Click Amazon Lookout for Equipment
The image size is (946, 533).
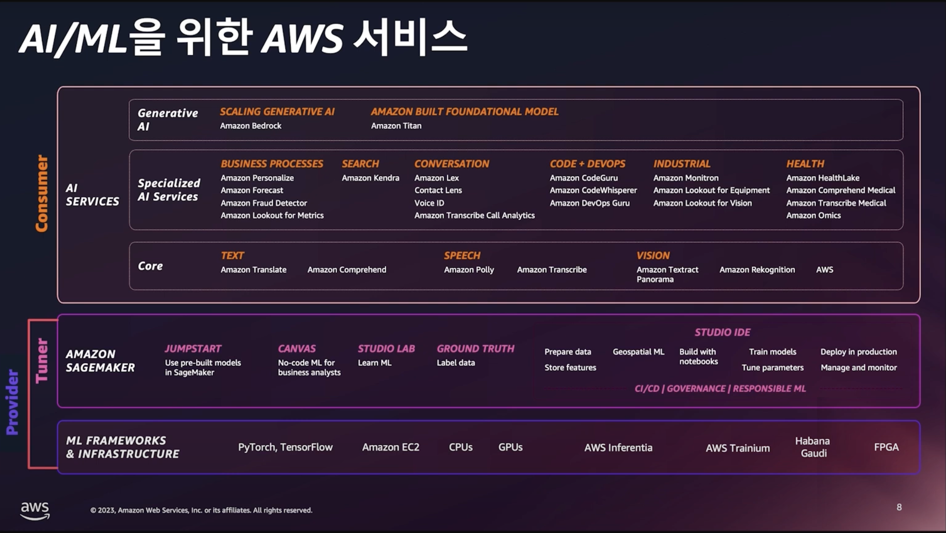click(711, 190)
